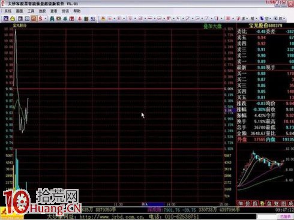The width and height of the screenshot is (294, 220).
Task: Open the 工具 menu
Action: (x=31, y=11)
